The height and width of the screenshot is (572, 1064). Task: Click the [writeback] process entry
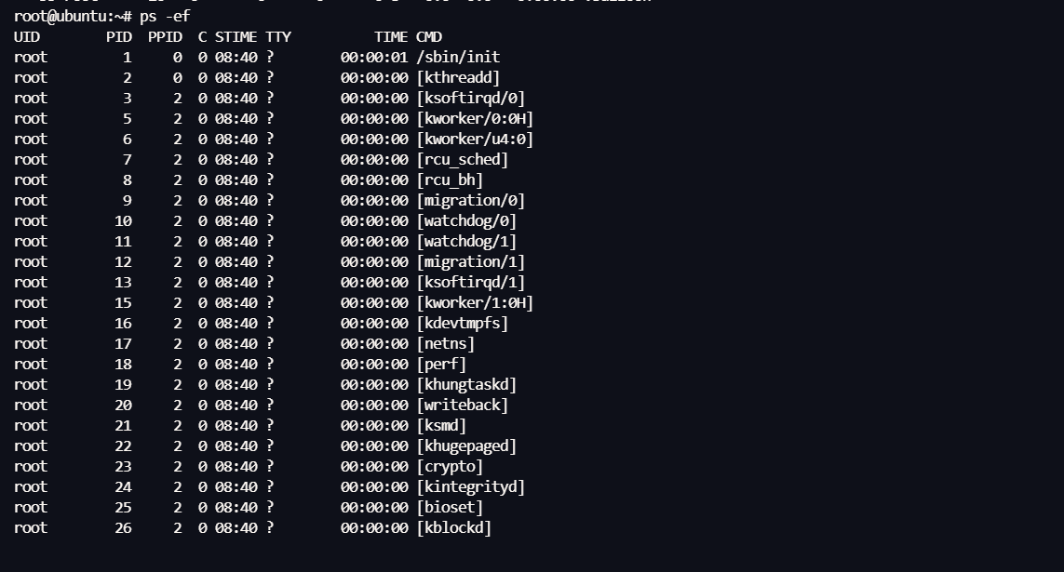(462, 406)
